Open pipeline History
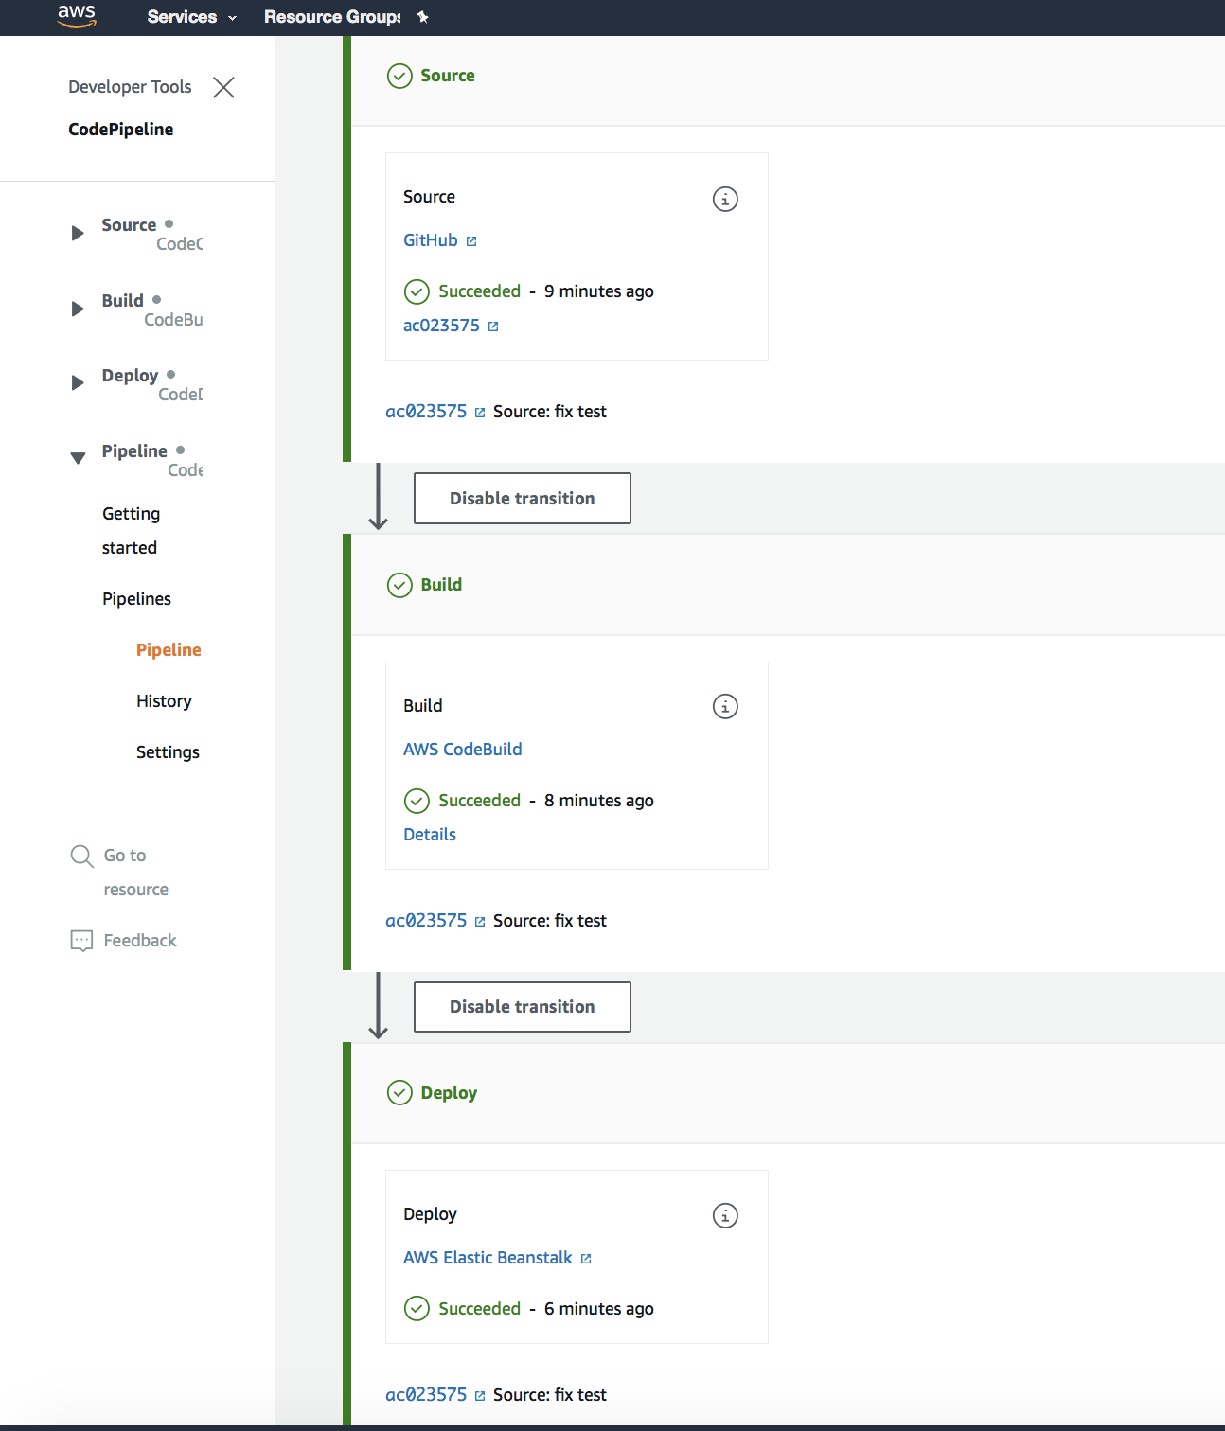 [x=164, y=701]
